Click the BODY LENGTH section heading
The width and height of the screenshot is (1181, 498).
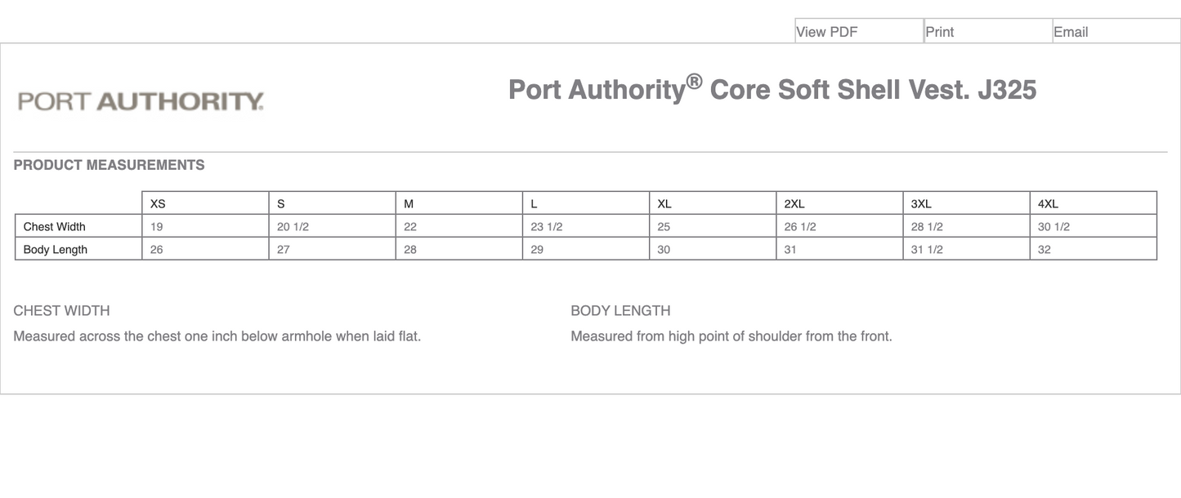(x=620, y=310)
